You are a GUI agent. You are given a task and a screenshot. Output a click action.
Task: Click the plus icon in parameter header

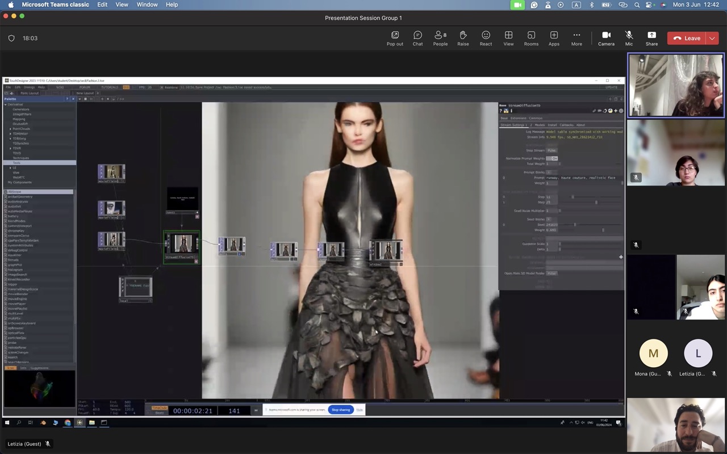click(x=616, y=111)
